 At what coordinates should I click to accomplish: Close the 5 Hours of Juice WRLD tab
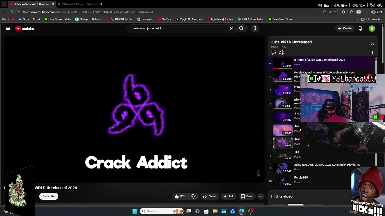[x=53, y=4]
